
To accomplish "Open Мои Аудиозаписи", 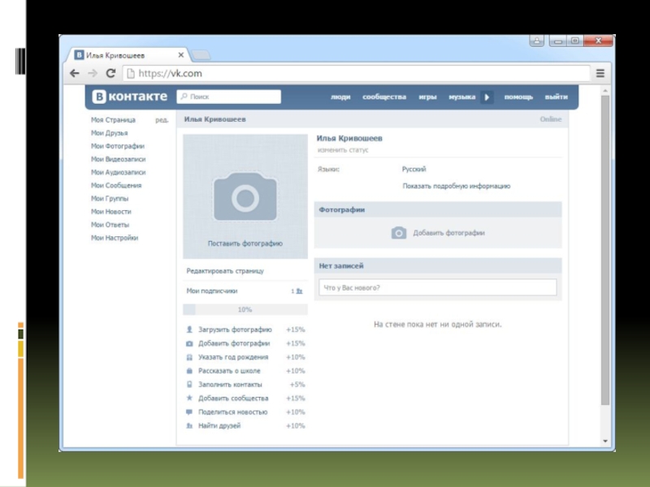I will (118, 172).
